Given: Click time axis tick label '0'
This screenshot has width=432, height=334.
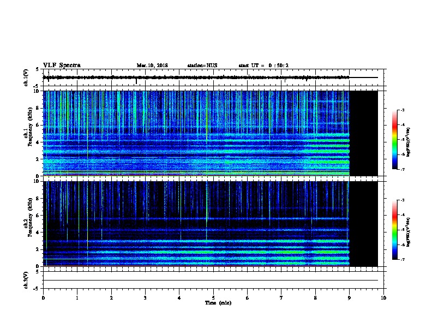Looking at the screenshot, I should (43, 298).
